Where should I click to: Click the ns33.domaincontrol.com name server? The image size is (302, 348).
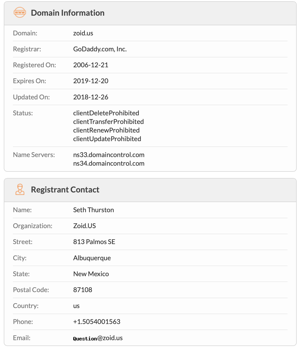pos(109,155)
